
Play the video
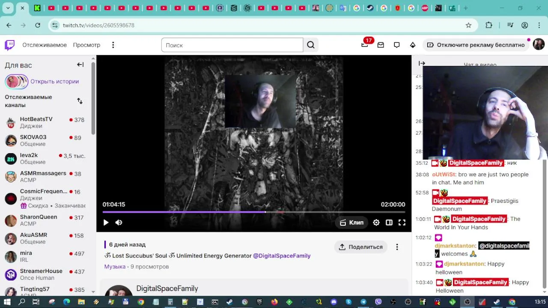tap(106, 222)
